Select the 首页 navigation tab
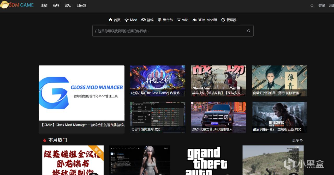Image resolution: width=334 pixels, height=175 pixels. tap(115, 20)
